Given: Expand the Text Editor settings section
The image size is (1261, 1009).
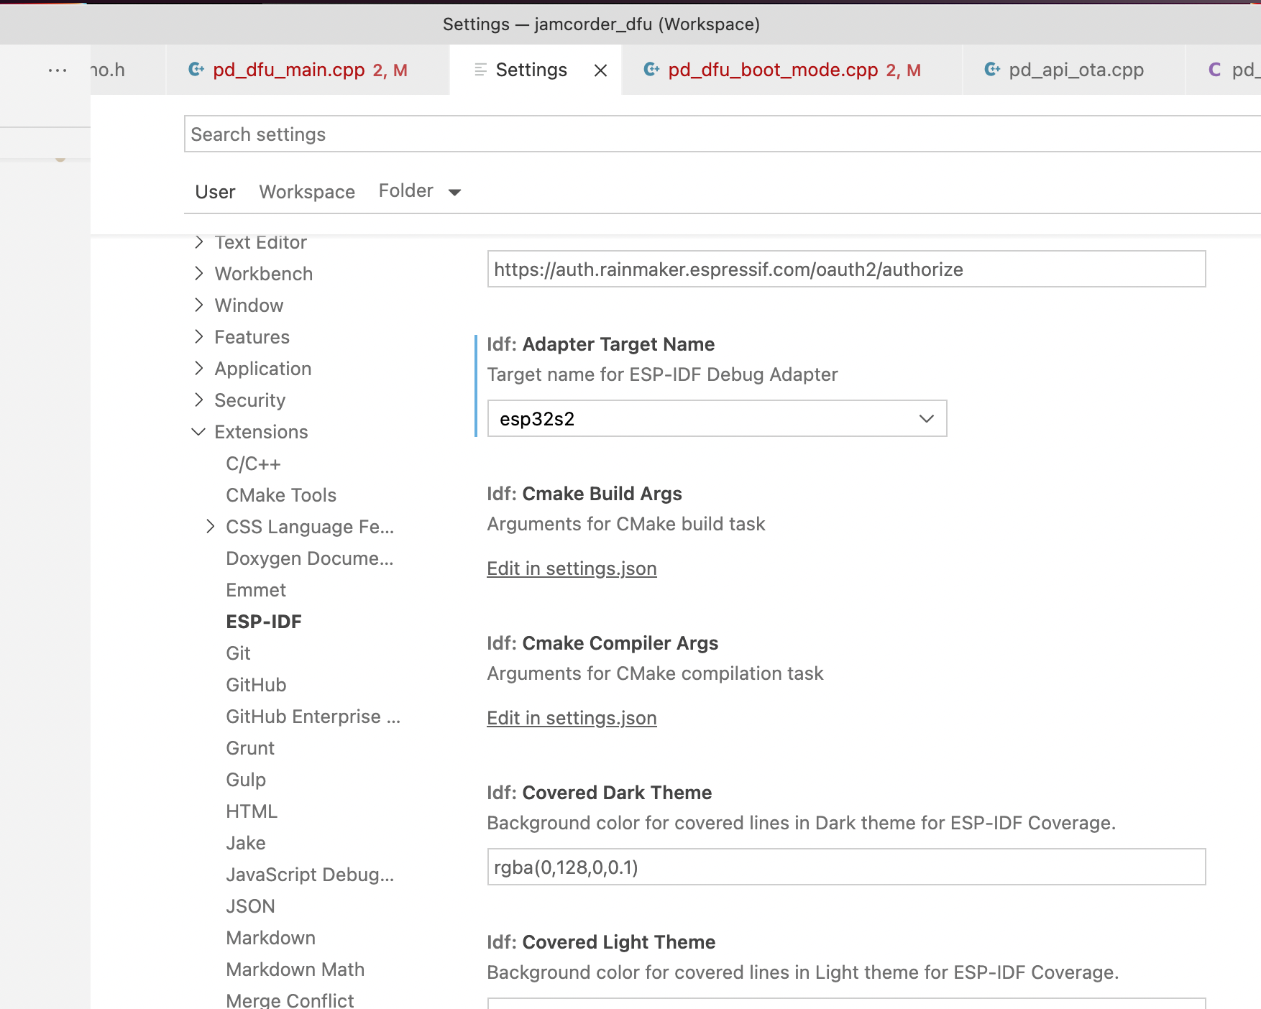Looking at the screenshot, I should click(x=199, y=242).
